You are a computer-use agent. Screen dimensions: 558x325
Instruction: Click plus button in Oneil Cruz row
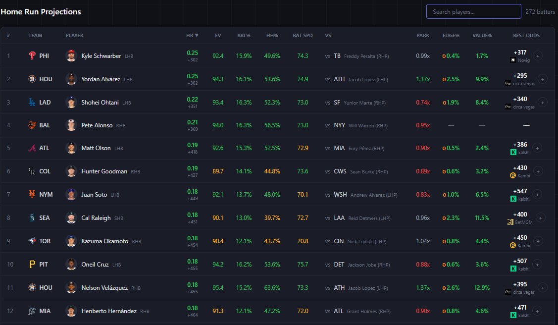537,265
